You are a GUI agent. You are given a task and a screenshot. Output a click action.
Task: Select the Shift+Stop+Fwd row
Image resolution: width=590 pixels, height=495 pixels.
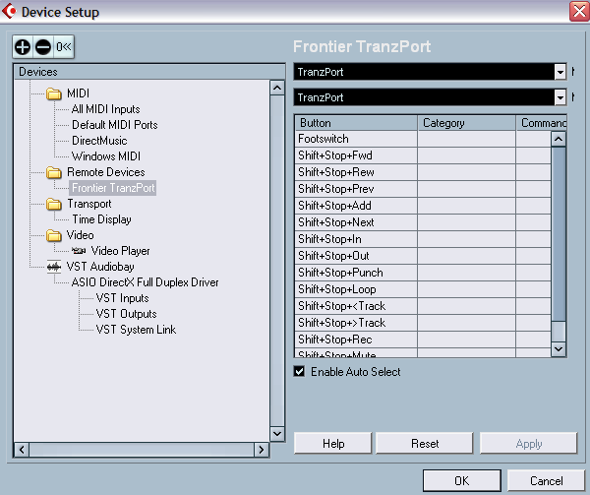click(x=423, y=155)
